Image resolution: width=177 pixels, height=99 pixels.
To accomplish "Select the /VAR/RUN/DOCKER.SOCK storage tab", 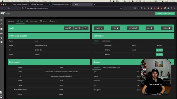I will [x=111, y=67].
